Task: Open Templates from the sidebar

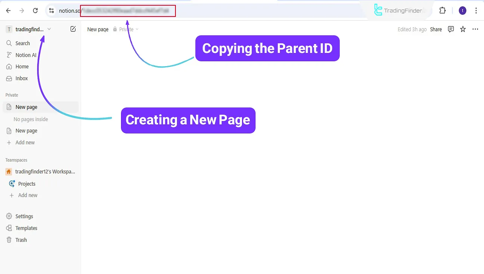Action: coord(26,228)
